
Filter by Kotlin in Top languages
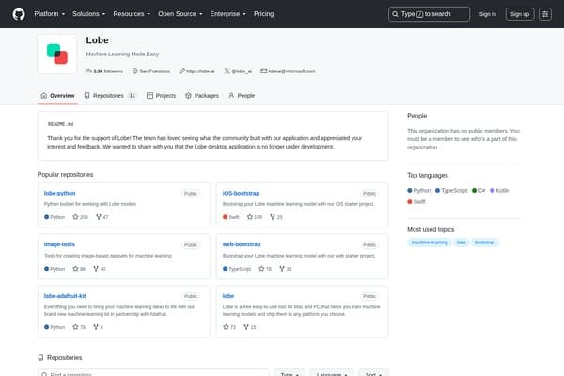500,190
